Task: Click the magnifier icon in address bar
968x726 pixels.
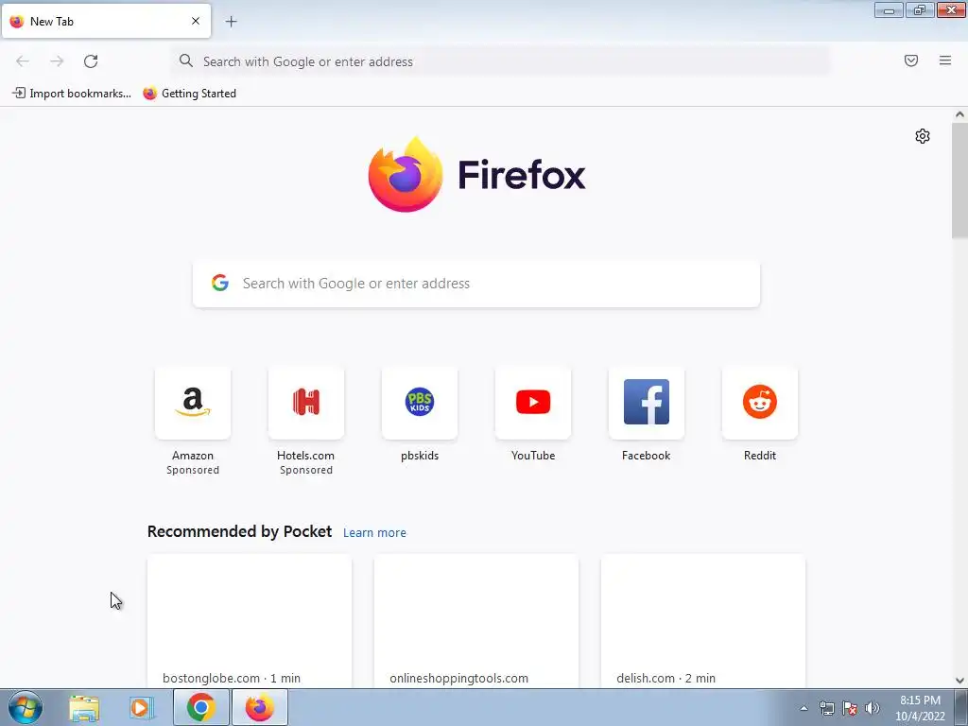Action: pos(186,60)
